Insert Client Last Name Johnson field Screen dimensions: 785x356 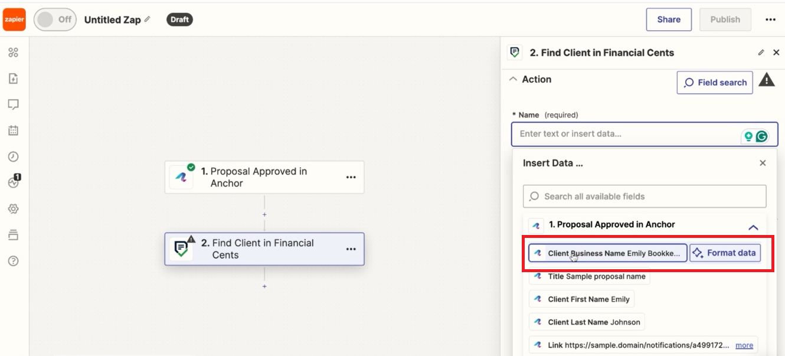[587, 322]
